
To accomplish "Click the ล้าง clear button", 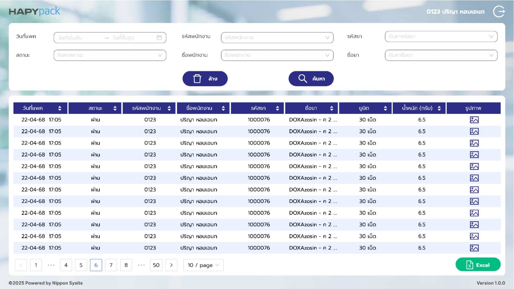I will pos(205,78).
